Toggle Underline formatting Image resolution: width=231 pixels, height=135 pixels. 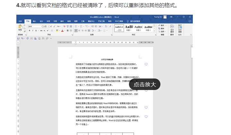(36, 31)
